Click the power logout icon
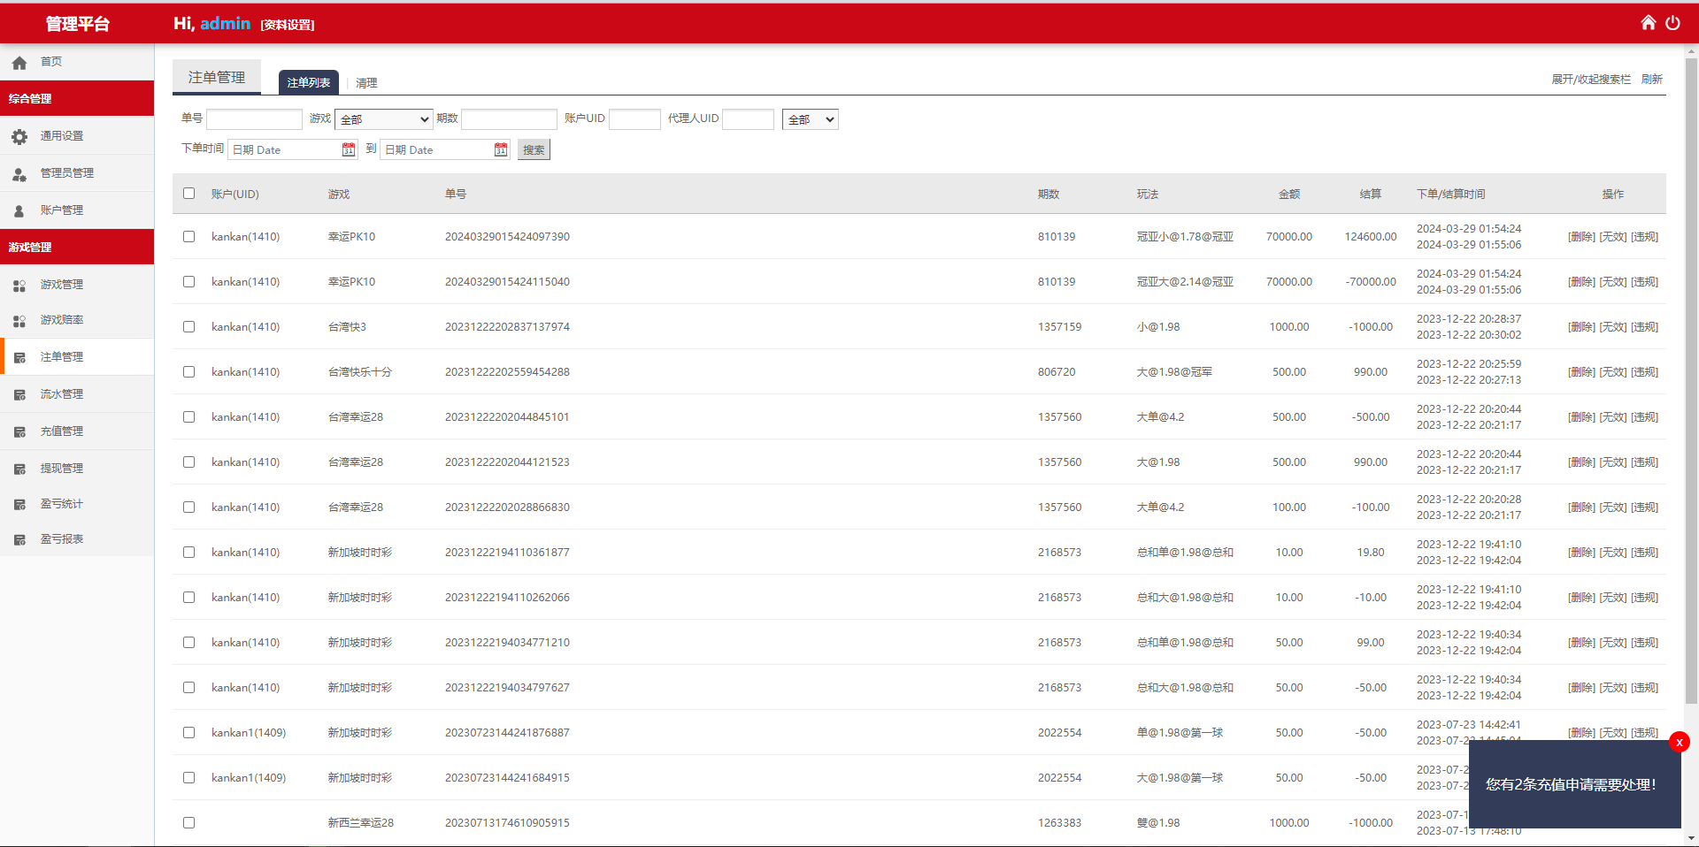This screenshot has width=1699, height=847. click(1672, 23)
